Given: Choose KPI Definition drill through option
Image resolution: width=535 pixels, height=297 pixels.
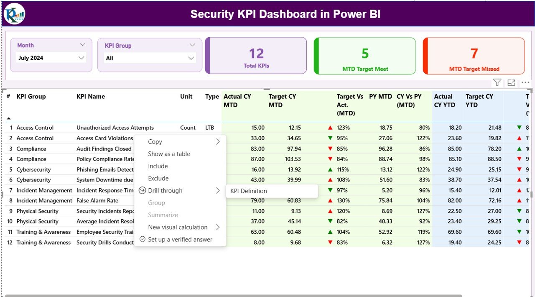Looking at the screenshot, I should click(x=249, y=191).
